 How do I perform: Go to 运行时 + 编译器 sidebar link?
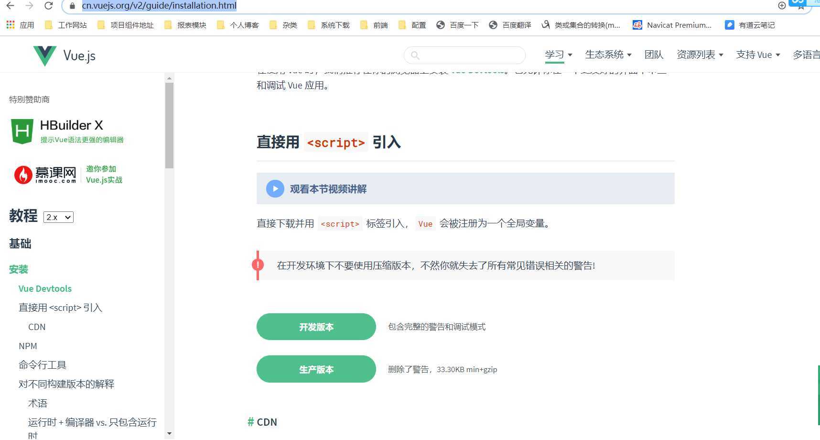(x=92, y=428)
